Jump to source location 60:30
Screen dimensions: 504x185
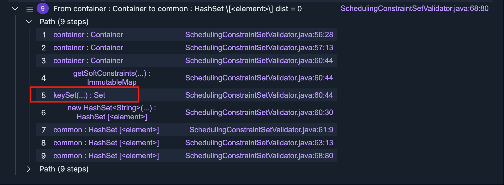259,113
